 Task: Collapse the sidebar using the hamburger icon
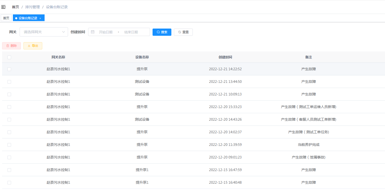(3, 7)
